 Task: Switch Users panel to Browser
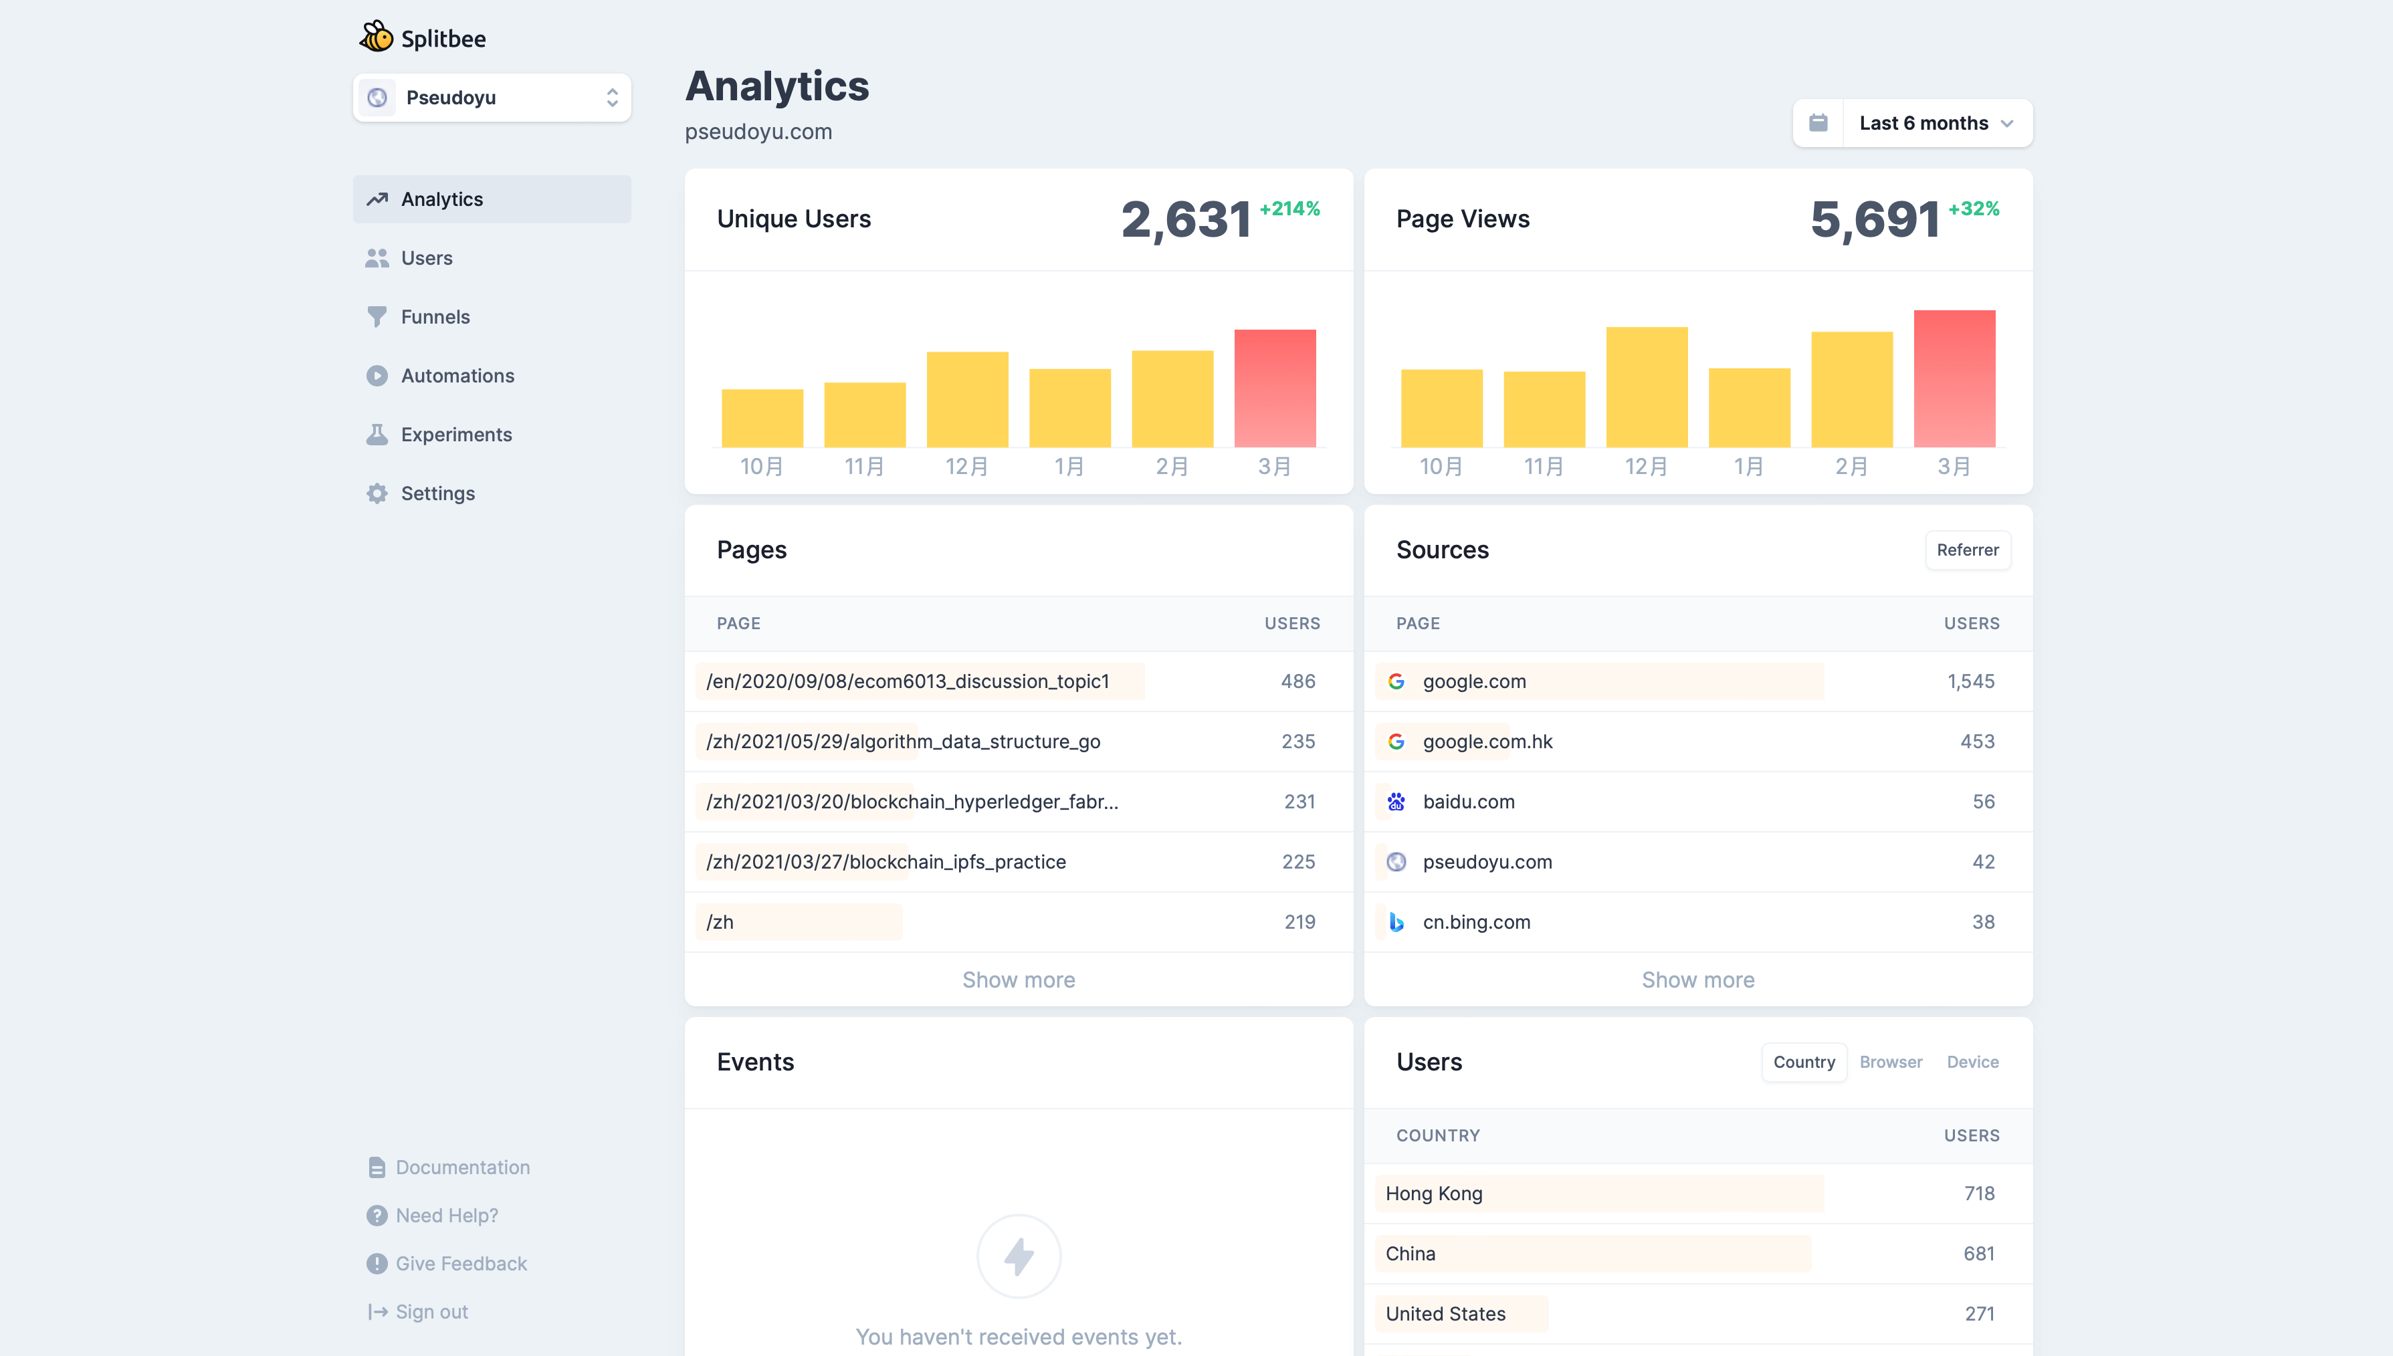point(1890,1062)
